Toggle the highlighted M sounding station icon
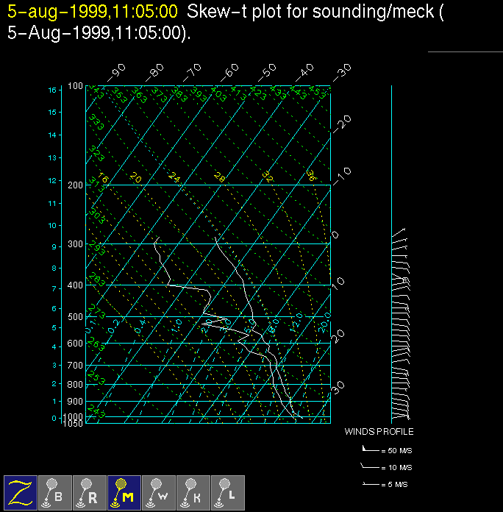 (124, 492)
